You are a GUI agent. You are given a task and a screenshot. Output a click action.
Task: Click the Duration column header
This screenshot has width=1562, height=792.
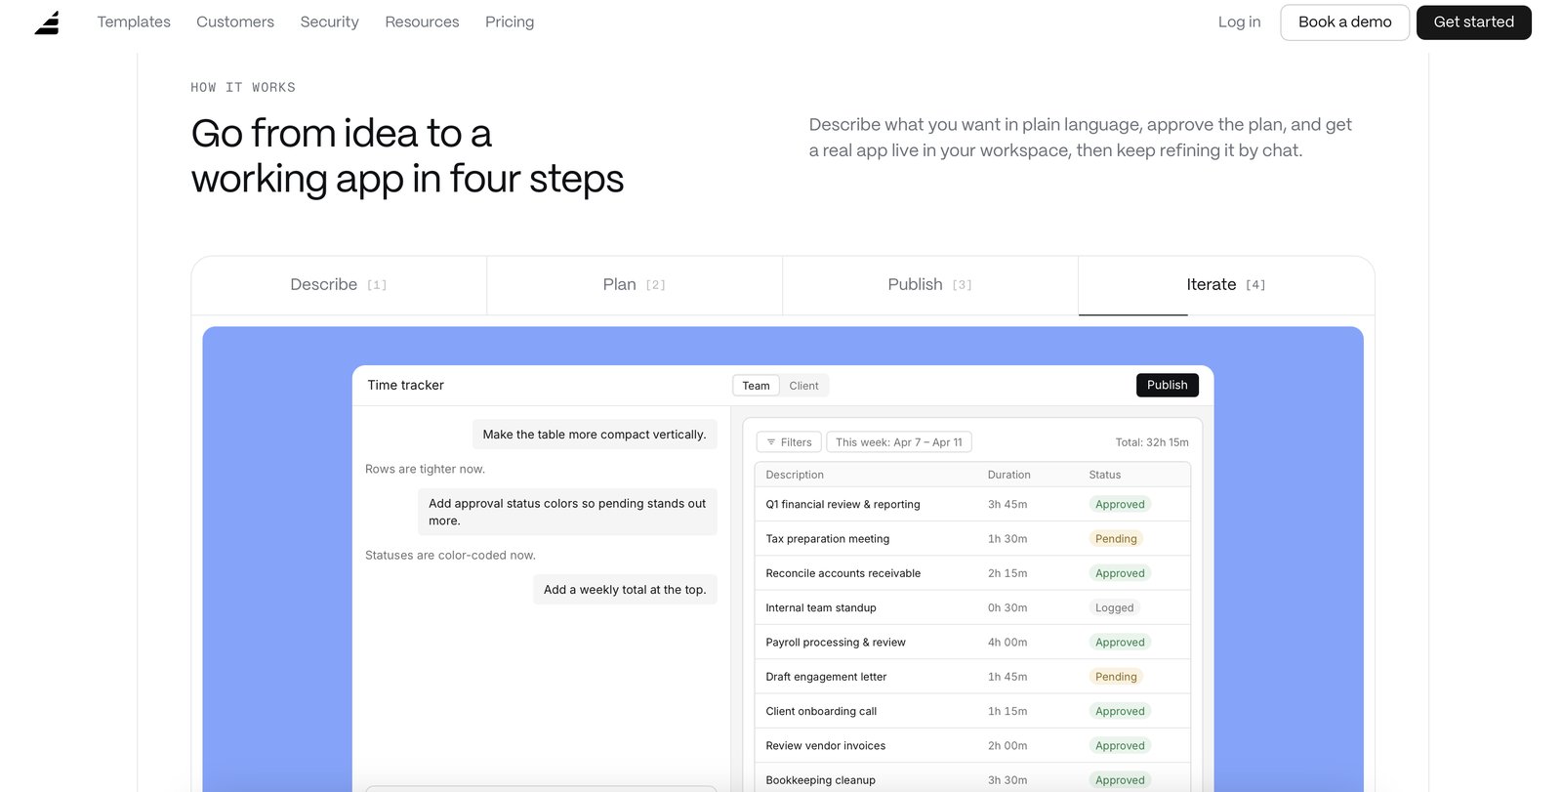coord(1008,475)
